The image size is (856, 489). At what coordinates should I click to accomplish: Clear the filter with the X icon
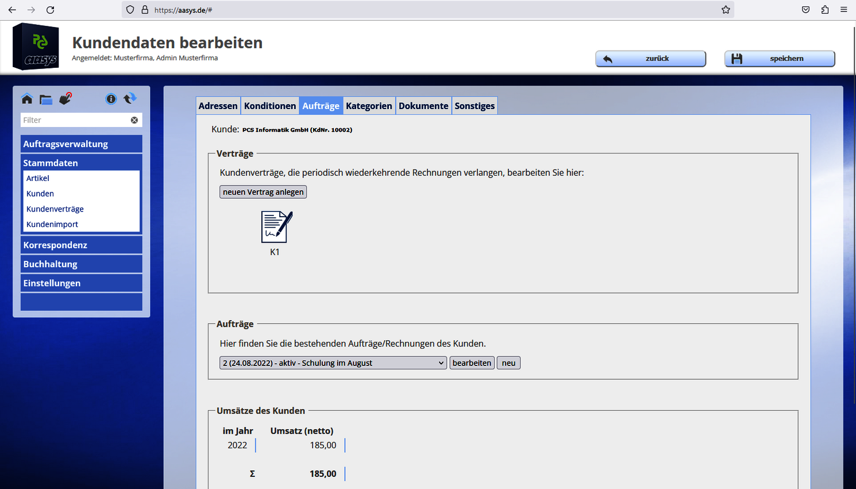click(x=134, y=120)
